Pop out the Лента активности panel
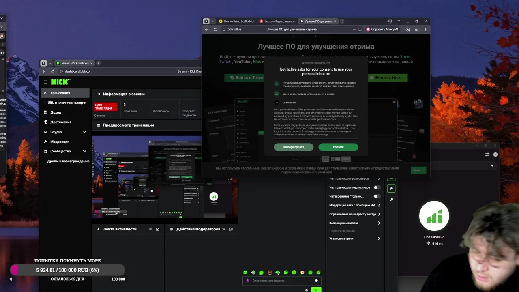The image size is (519, 292). click(158, 229)
